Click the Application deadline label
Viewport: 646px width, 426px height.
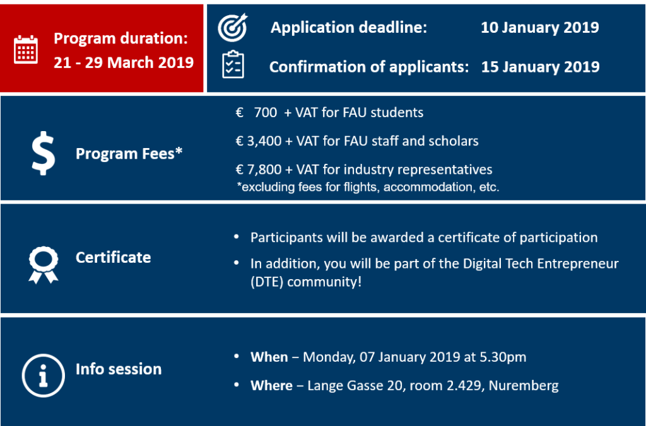coord(349,28)
